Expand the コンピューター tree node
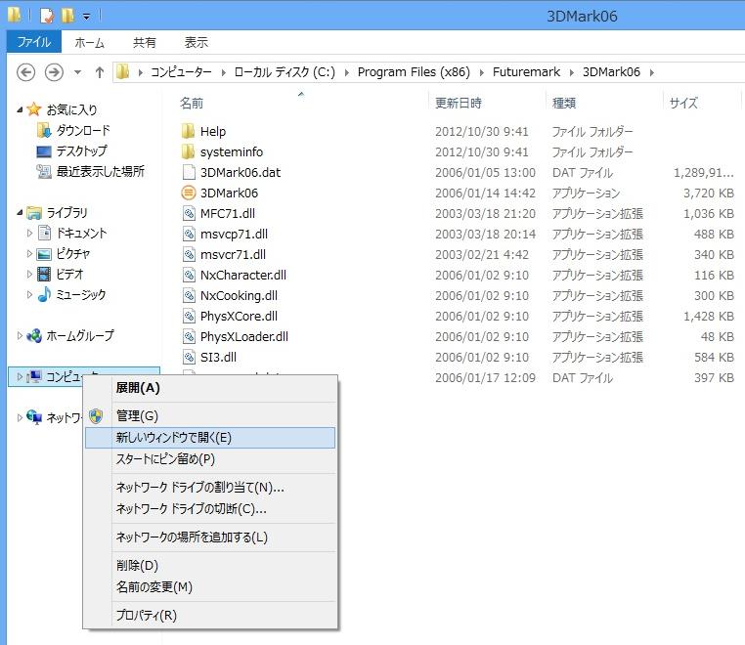Image resolution: width=745 pixels, height=645 pixels. pyautogui.click(x=20, y=376)
